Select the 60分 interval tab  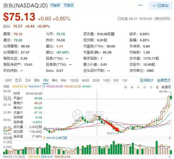coord(85,80)
